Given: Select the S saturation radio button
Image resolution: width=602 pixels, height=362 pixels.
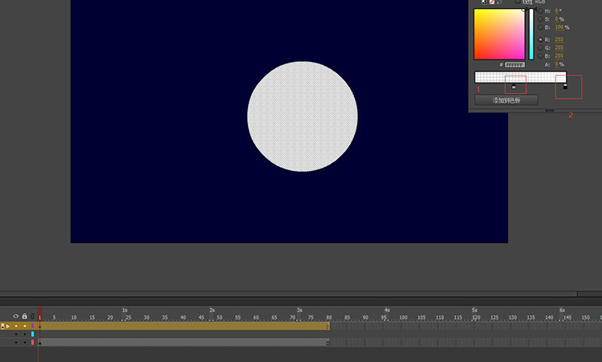Looking at the screenshot, I should point(540,18).
